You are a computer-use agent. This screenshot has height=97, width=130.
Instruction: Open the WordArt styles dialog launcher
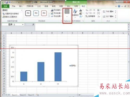(x=83, y=21)
